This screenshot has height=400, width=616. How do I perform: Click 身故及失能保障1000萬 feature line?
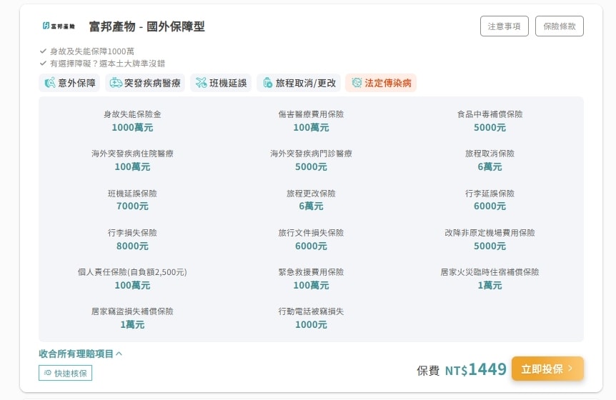(92, 51)
